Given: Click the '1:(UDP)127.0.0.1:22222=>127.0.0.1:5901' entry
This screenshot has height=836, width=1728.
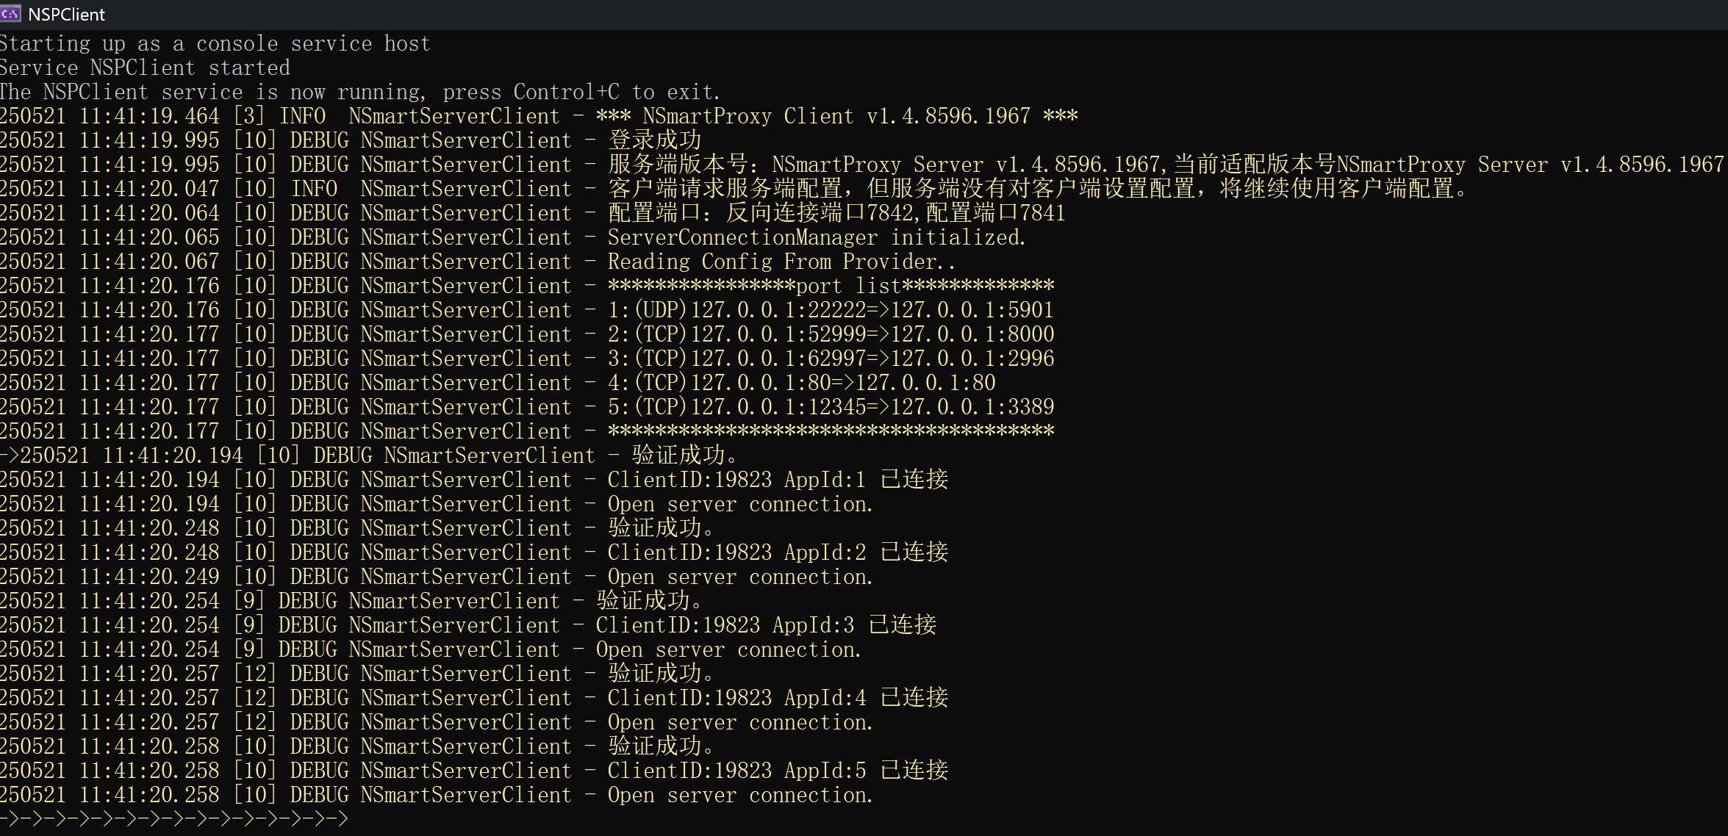Looking at the screenshot, I should [527, 311].
